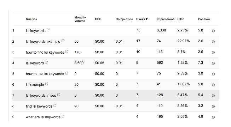The height and width of the screenshot is (127, 231).
Task: Expand details arrow for 'how to find lsi keywords'
Action: click(x=213, y=53)
